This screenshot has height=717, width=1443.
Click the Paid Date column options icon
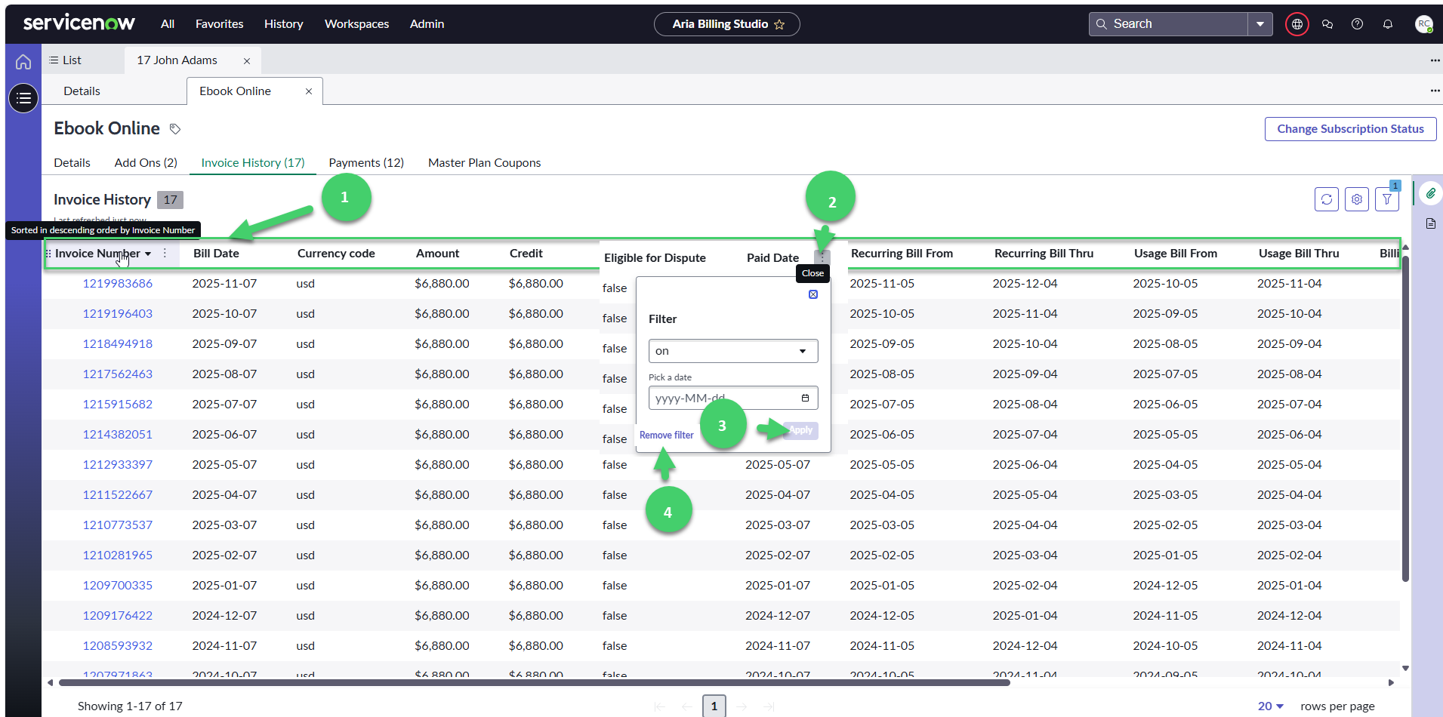click(x=822, y=257)
